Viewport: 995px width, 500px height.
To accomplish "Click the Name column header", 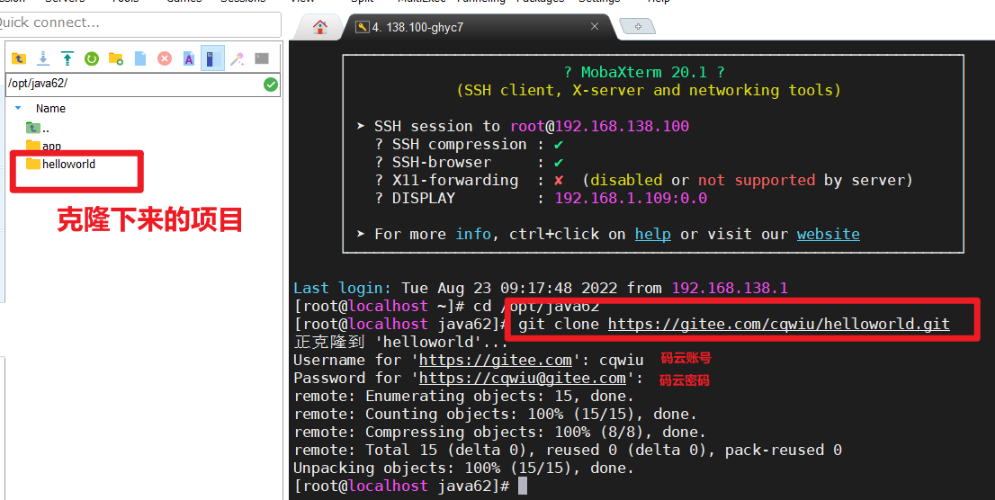I will tap(50, 109).
